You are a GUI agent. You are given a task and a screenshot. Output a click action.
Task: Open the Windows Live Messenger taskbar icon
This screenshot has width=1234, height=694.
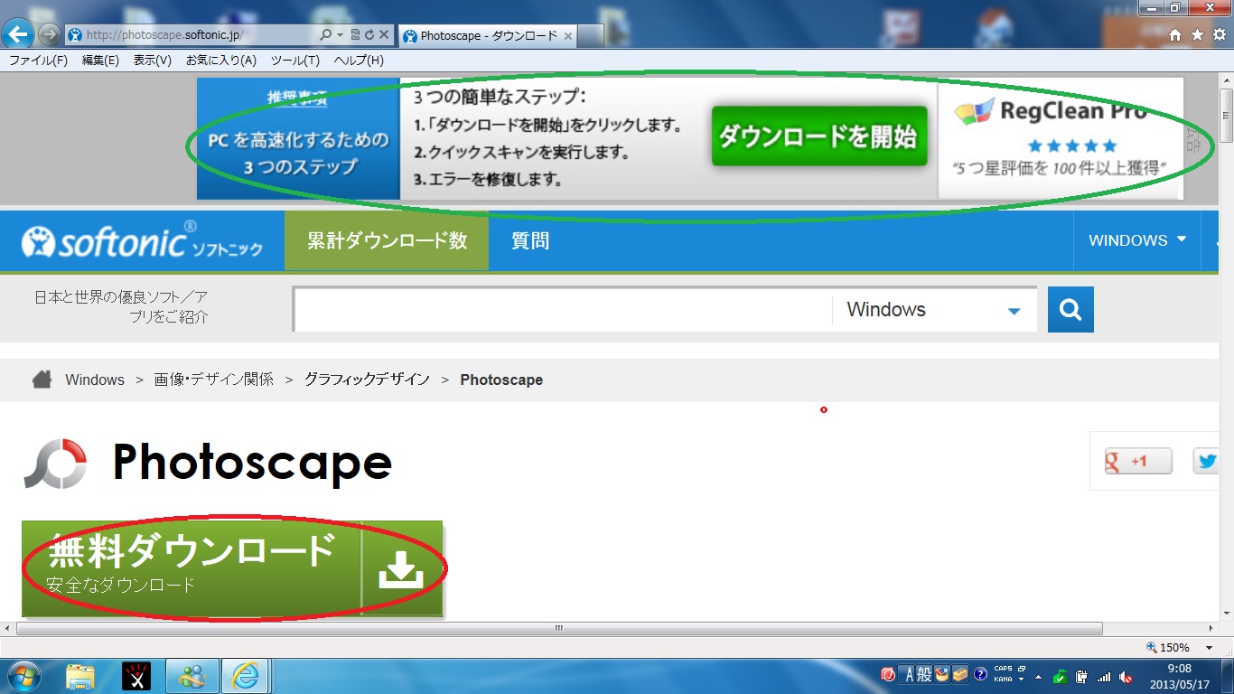[x=192, y=676]
